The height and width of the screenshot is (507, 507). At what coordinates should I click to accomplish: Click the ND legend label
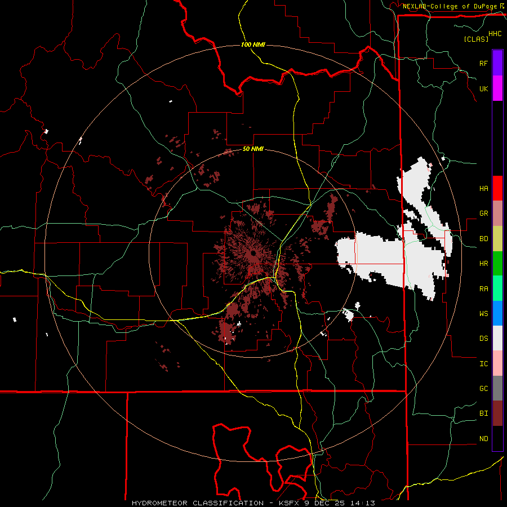click(483, 438)
